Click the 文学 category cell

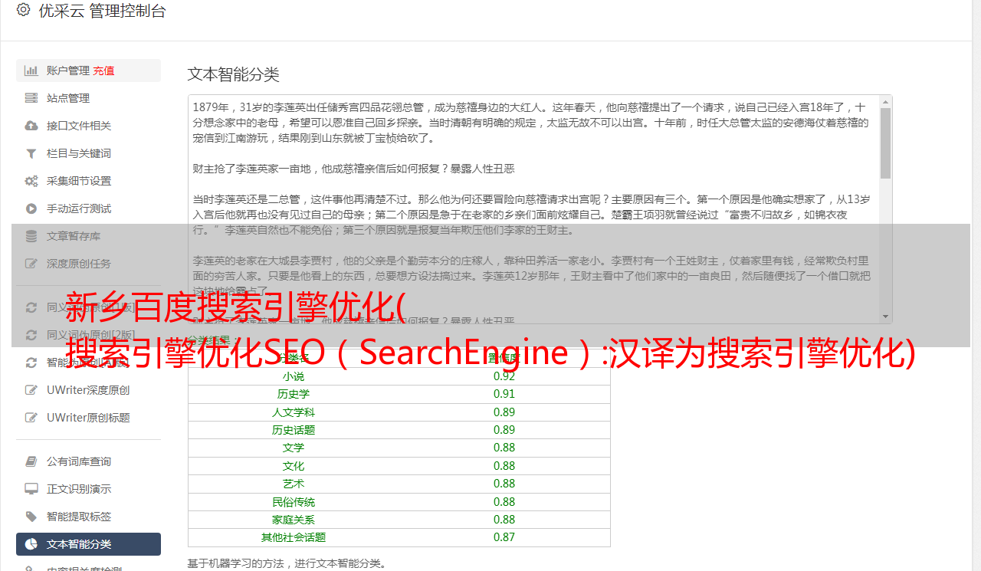coord(294,448)
